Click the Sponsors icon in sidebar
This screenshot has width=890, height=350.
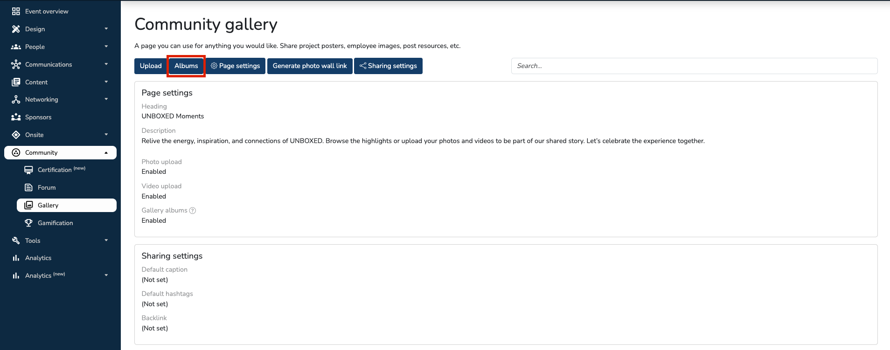tap(16, 117)
